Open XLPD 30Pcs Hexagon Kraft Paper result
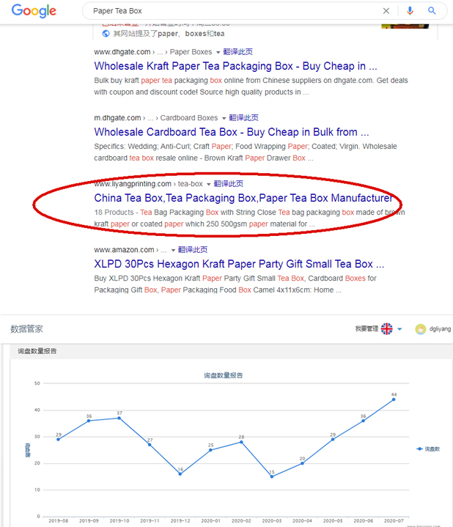 [x=239, y=264]
